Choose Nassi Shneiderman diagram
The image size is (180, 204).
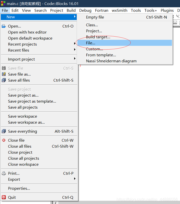[125, 61]
